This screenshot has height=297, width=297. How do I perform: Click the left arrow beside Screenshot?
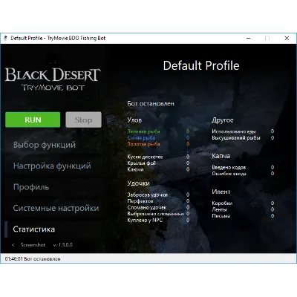click(x=13, y=245)
